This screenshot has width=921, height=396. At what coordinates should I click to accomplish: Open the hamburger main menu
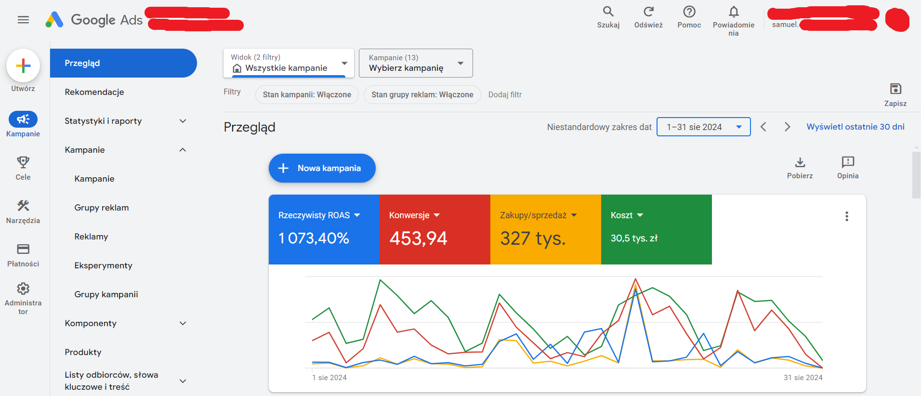(23, 20)
